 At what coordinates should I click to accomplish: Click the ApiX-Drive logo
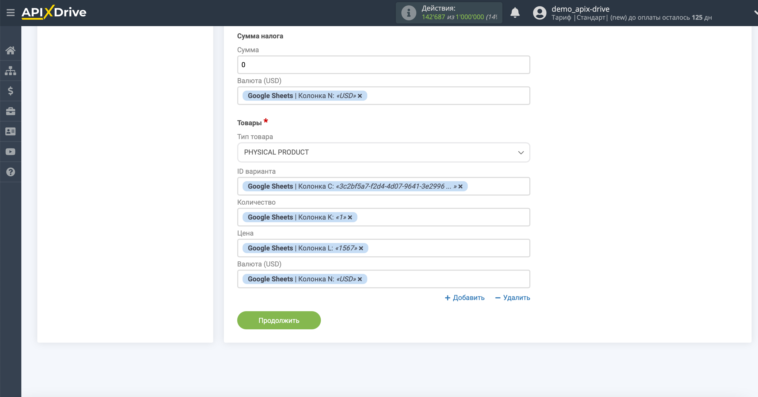tap(54, 12)
